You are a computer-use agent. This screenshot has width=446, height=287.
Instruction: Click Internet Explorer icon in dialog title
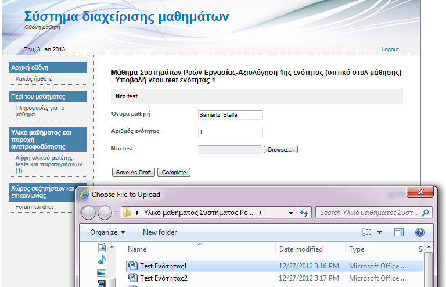84,195
